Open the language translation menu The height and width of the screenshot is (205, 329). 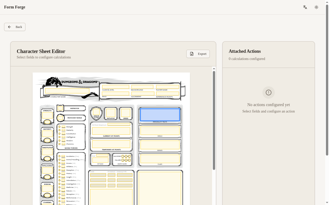(305, 7)
